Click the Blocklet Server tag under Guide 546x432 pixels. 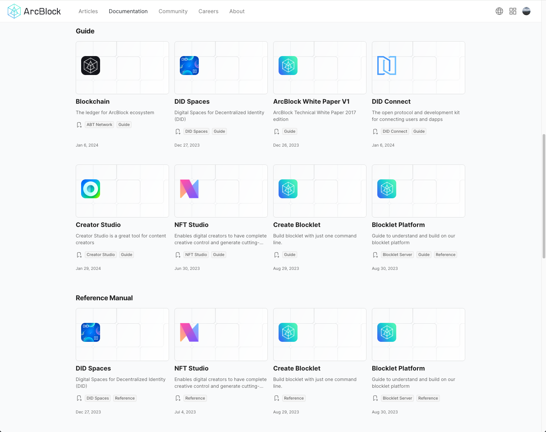tap(397, 255)
